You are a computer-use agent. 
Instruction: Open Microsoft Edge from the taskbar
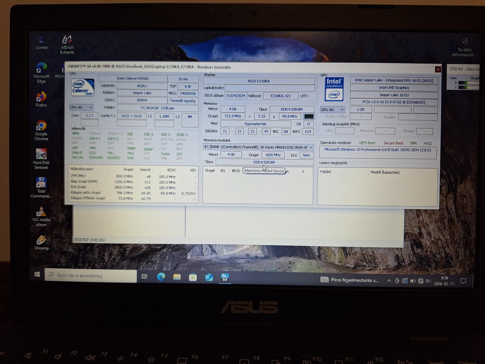161,277
